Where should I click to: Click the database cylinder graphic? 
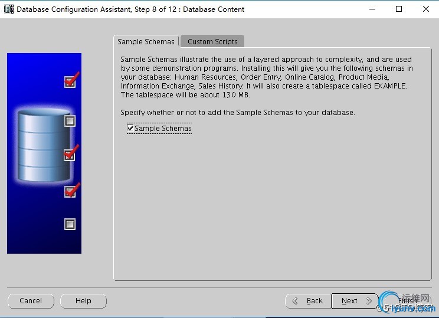(44, 145)
